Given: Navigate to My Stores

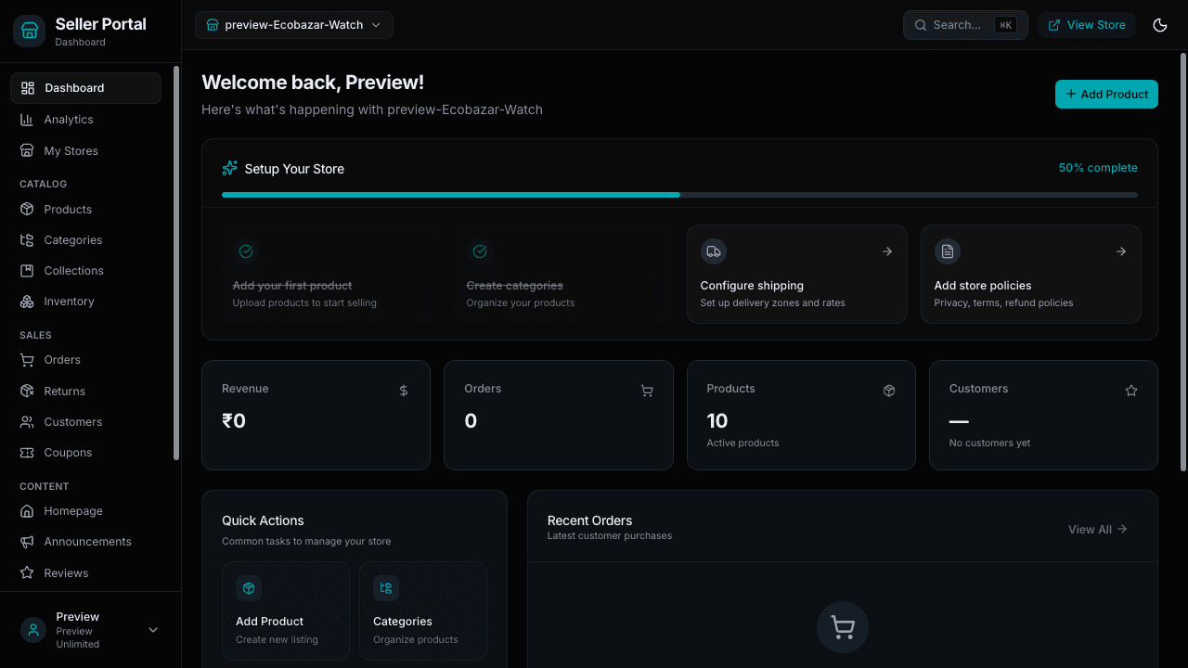Looking at the screenshot, I should click(85, 151).
